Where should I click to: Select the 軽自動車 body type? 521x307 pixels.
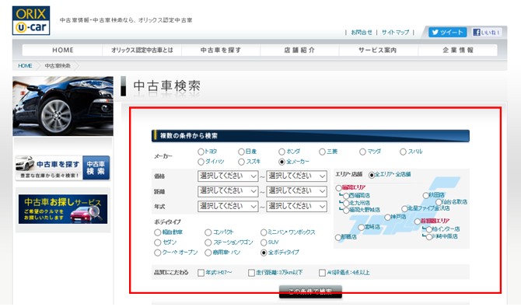tap(158, 232)
